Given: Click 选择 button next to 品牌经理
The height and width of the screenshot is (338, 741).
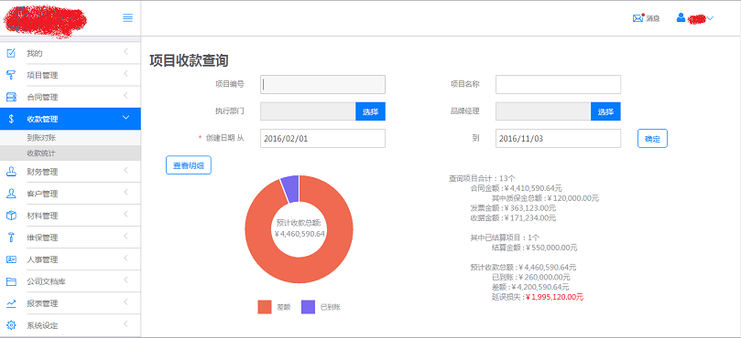Looking at the screenshot, I should 605,111.
